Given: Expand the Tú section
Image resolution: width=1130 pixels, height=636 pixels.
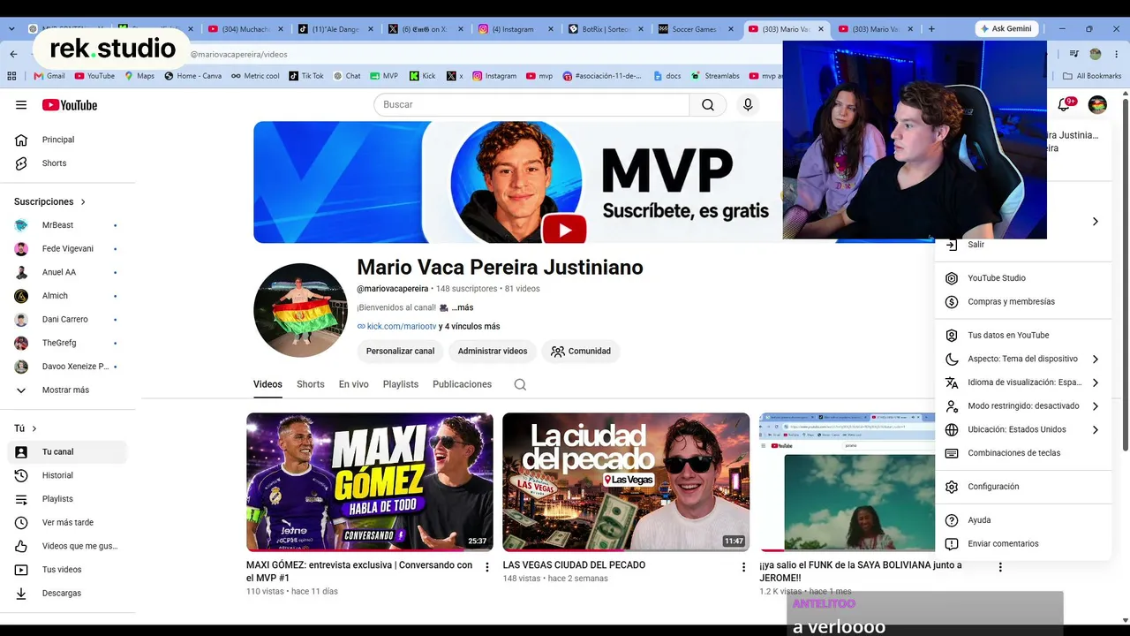Looking at the screenshot, I should 26,428.
